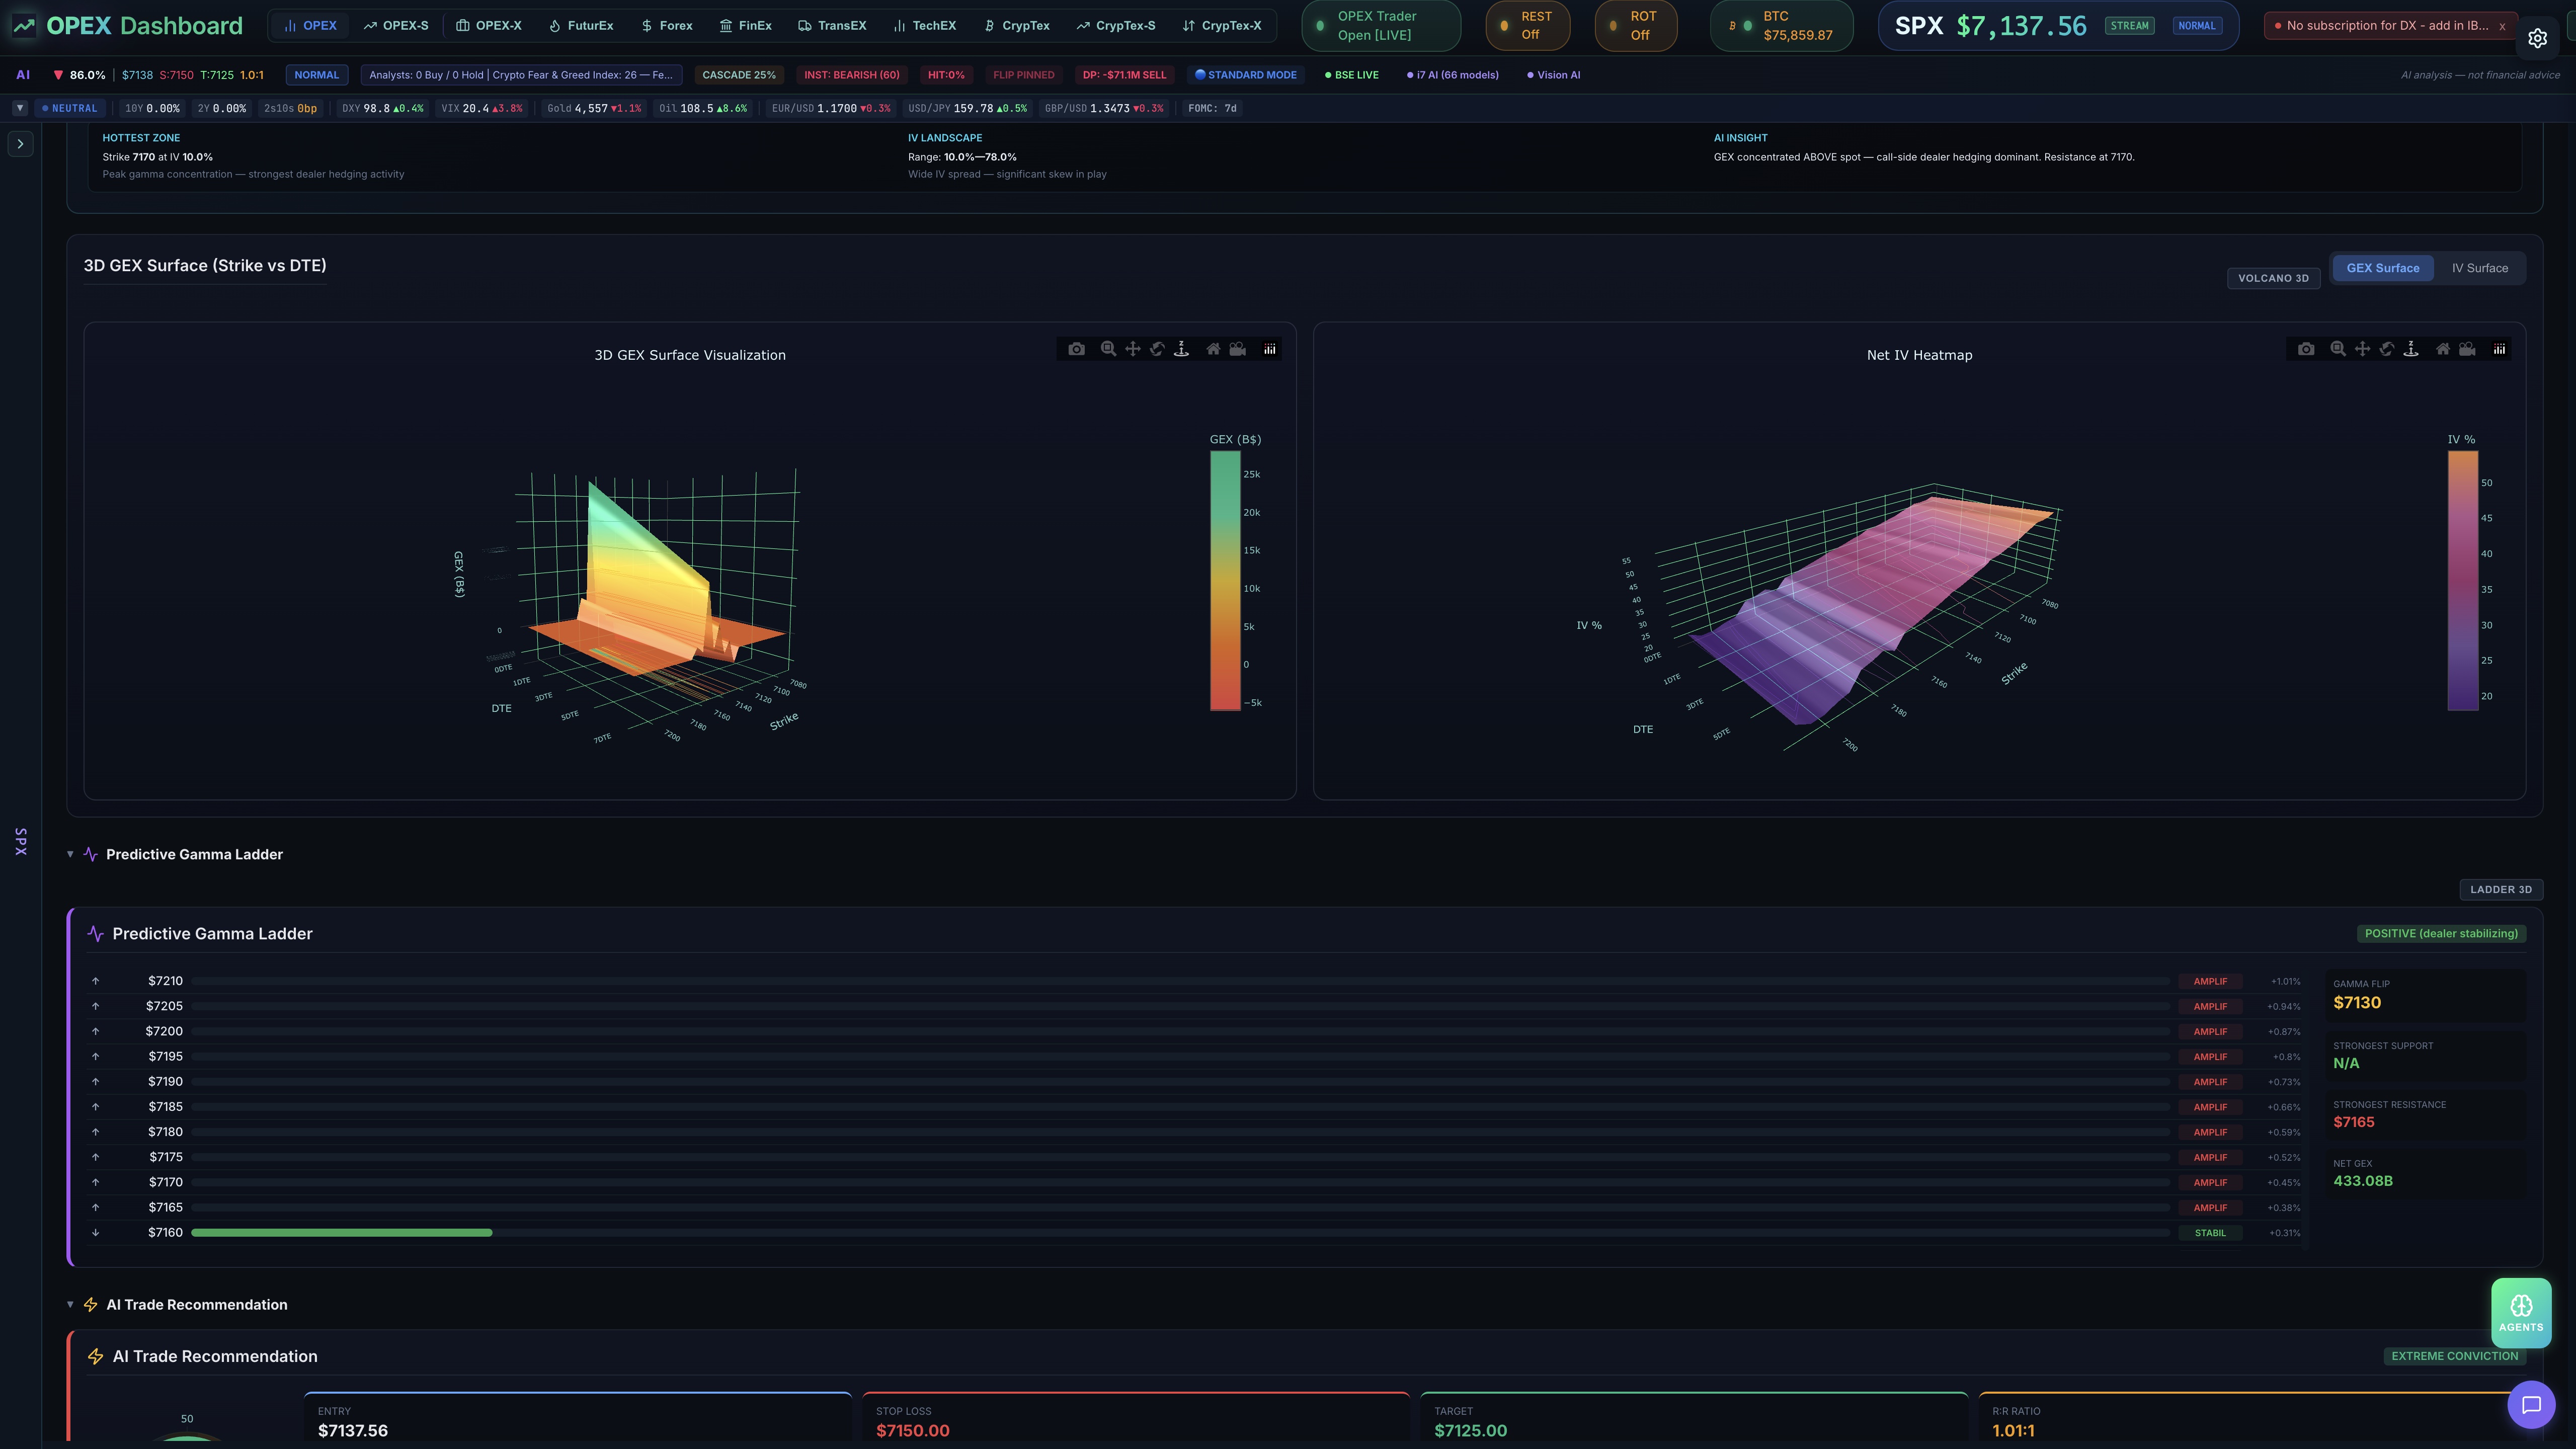Image resolution: width=2576 pixels, height=1449 pixels.
Task: Click the lightning icon beside AI Trade Recommendation heading
Action: point(95,1357)
